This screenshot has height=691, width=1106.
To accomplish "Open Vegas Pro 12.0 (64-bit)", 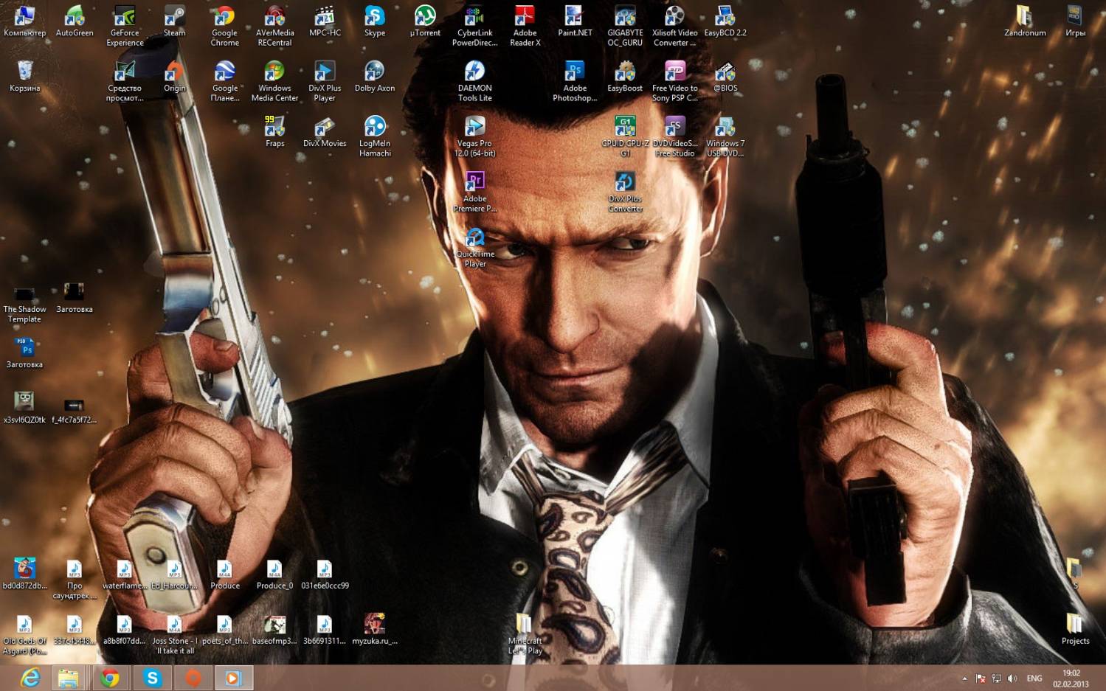I will 474,136.
